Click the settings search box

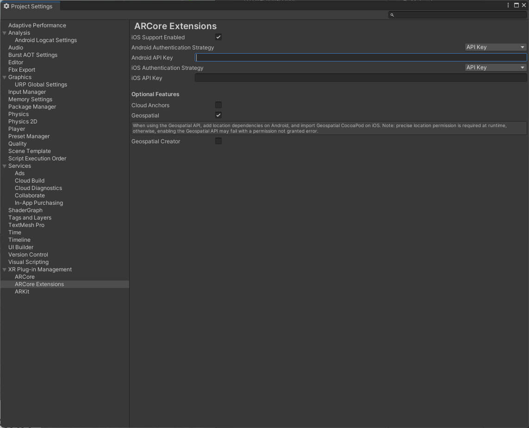[x=457, y=15]
